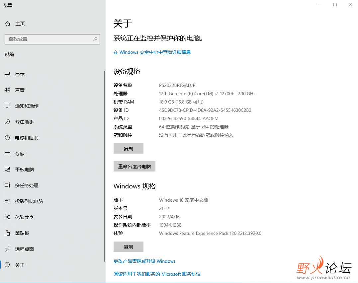
Task: Go back to 主页
Action: coord(52,24)
